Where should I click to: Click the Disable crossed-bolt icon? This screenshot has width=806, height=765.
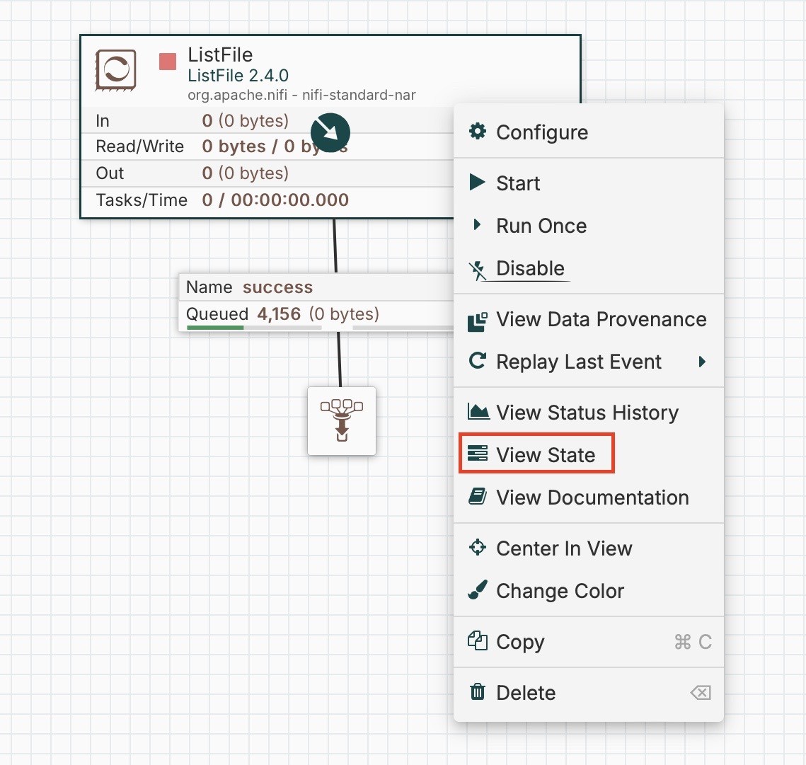pyautogui.click(x=478, y=270)
